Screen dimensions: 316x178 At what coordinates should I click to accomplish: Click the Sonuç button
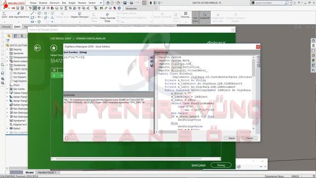click(x=221, y=165)
